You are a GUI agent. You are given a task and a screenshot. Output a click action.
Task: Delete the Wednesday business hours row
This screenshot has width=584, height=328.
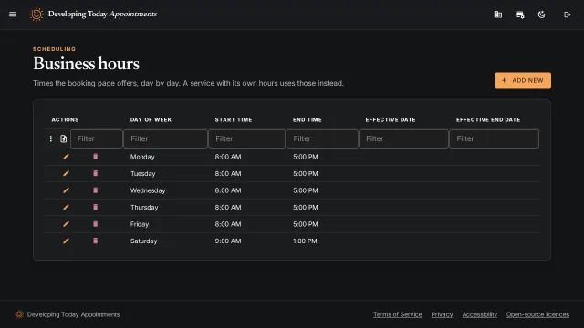tap(95, 190)
